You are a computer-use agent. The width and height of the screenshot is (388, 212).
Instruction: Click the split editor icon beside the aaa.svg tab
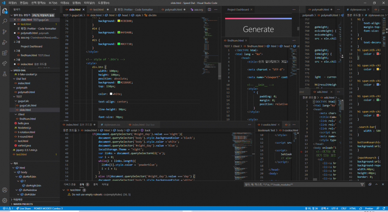tap(210, 9)
